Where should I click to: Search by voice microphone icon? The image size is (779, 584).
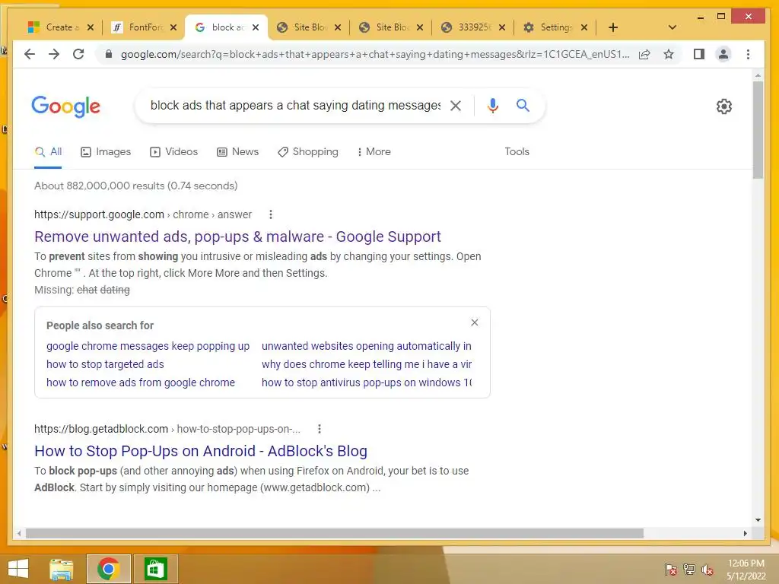tap(492, 105)
